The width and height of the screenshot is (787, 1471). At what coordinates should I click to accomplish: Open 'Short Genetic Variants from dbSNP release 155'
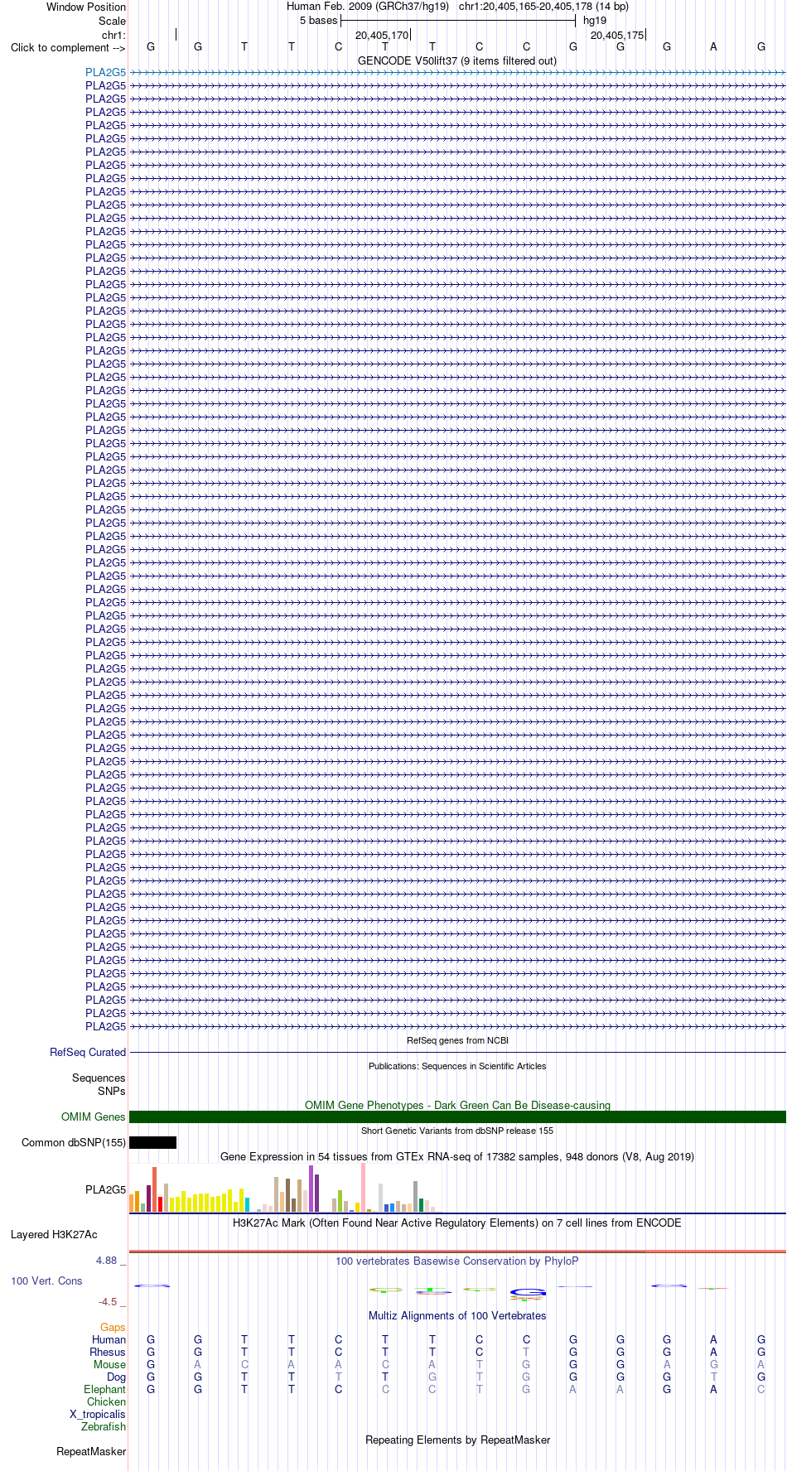[x=457, y=1131]
